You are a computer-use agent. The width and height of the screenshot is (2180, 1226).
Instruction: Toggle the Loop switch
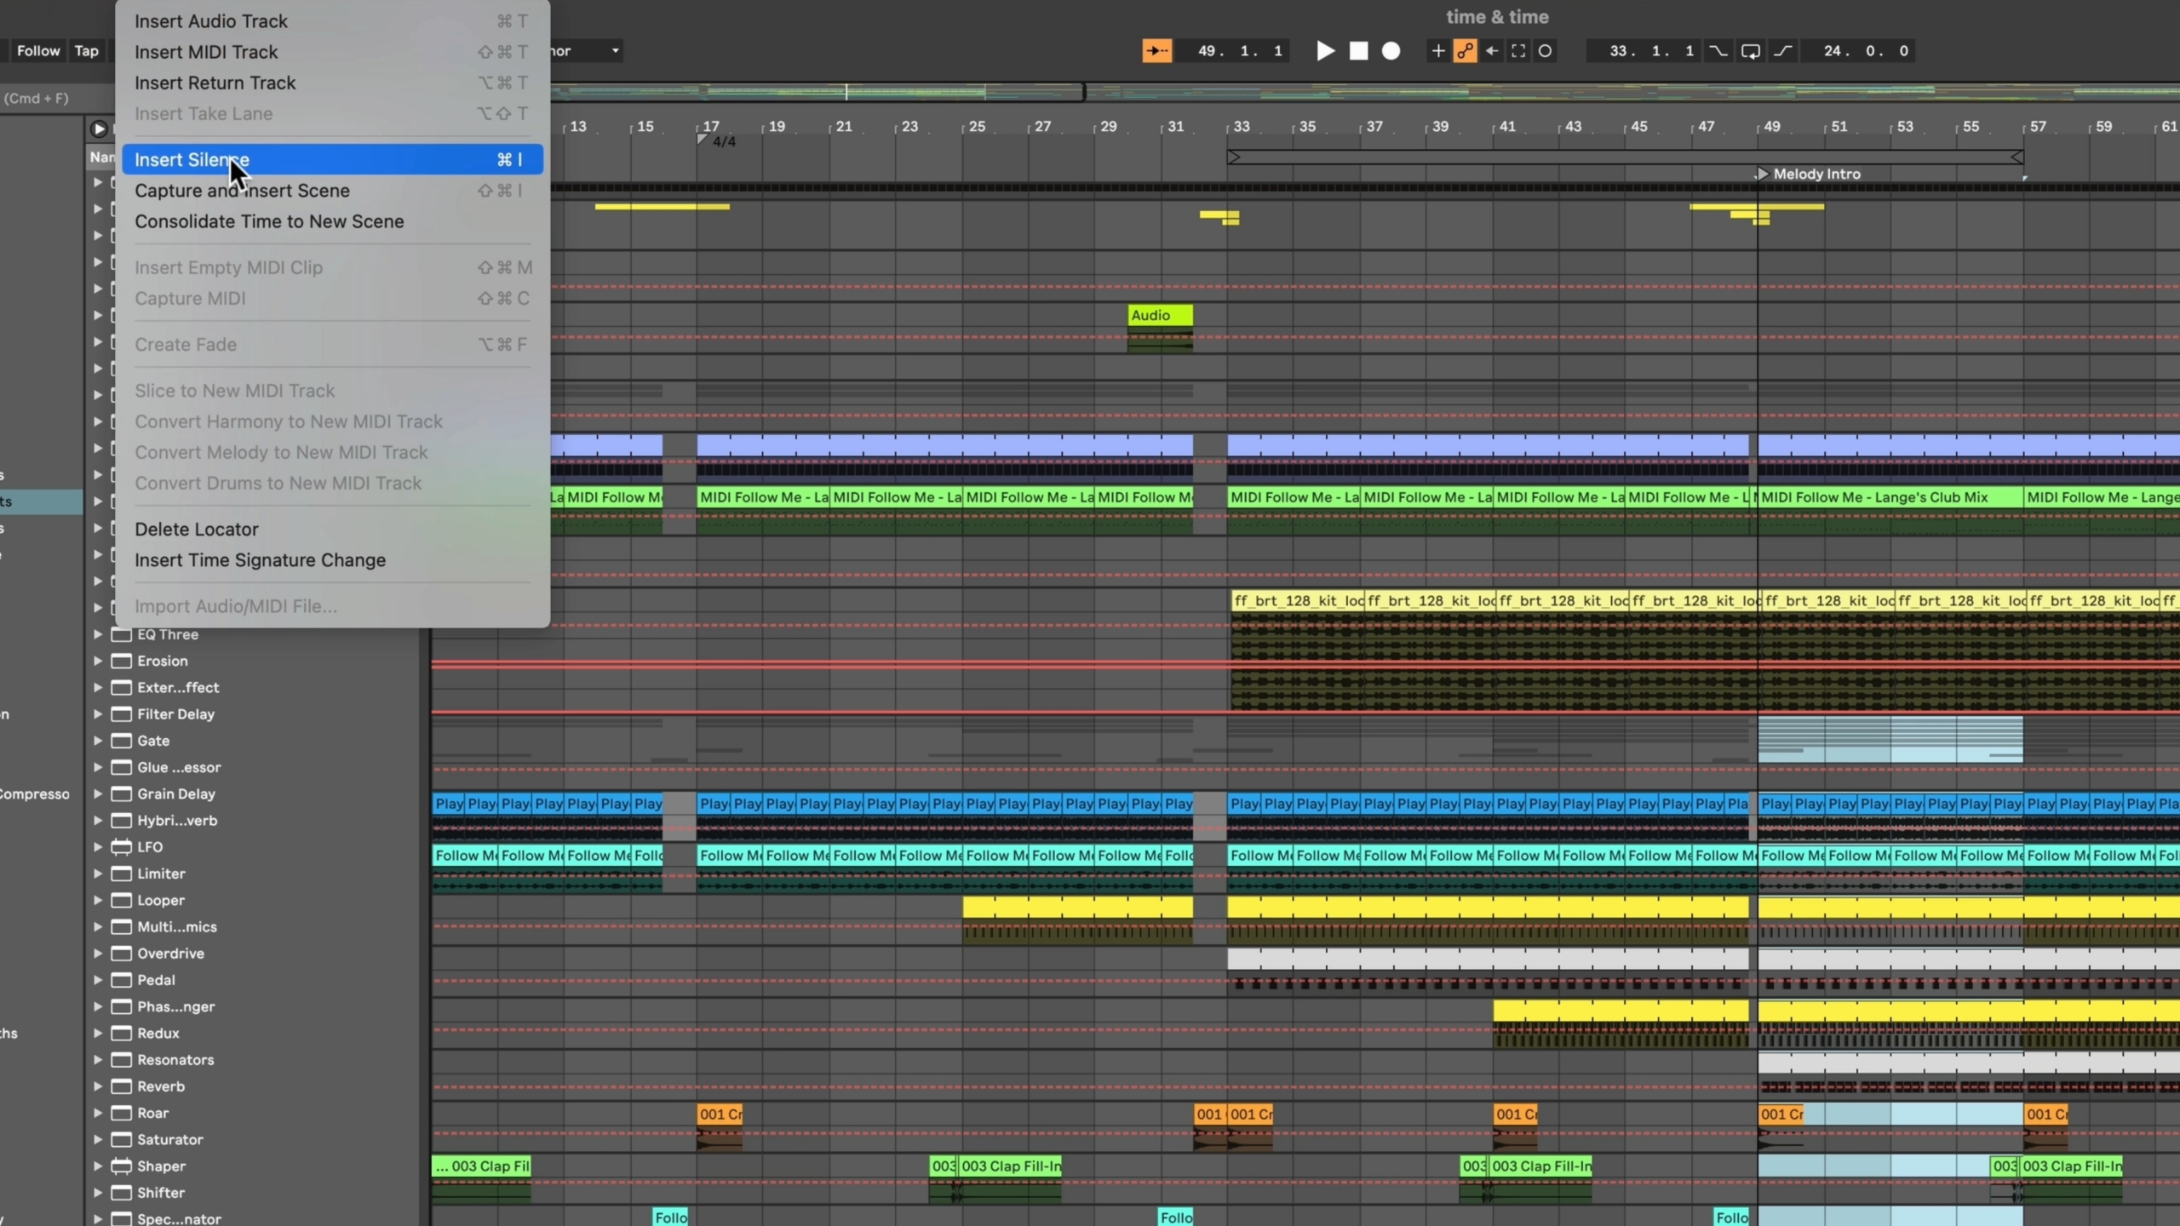1750,51
